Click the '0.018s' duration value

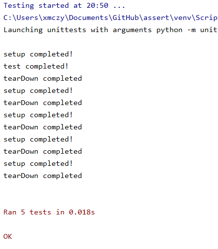point(82,213)
